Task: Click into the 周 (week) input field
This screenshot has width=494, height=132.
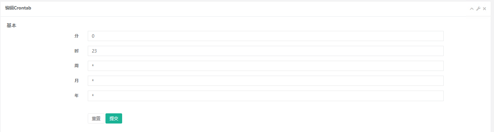Action: pyautogui.click(x=265, y=66)
